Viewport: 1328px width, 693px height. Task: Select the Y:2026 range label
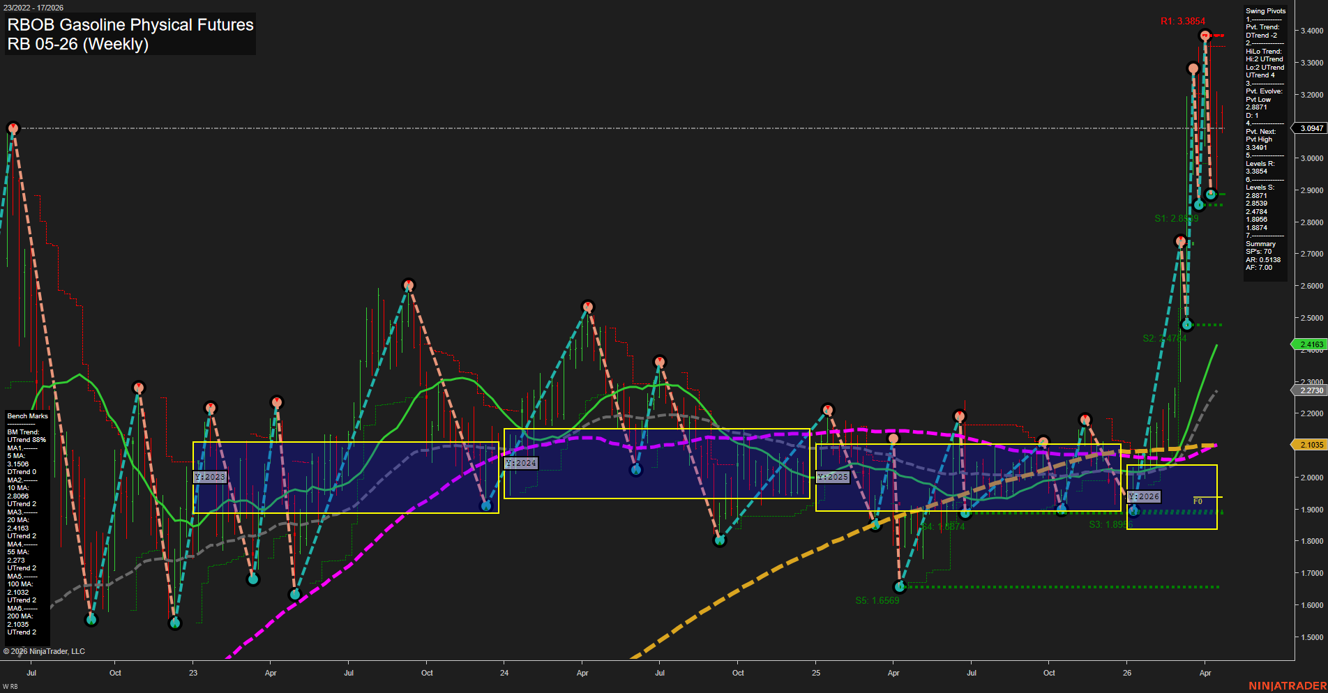[x=1144, y=496]
